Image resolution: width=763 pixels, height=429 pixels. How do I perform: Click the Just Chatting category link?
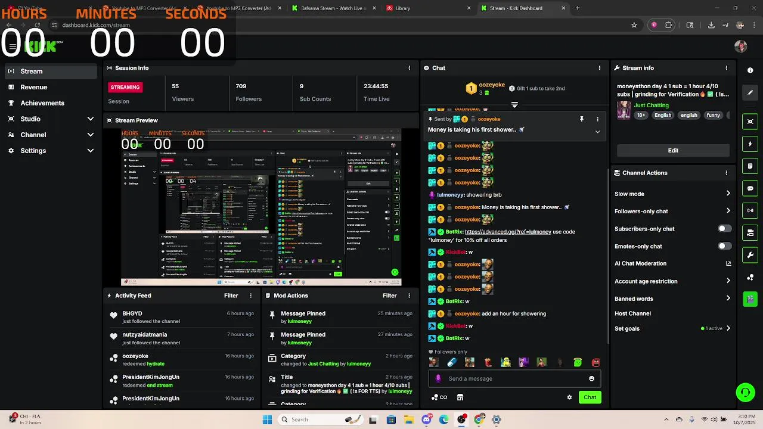coord(651,105)
